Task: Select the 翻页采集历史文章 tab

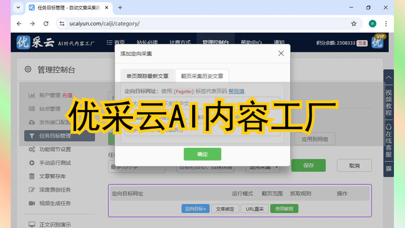Action: [x=202, y=76]
